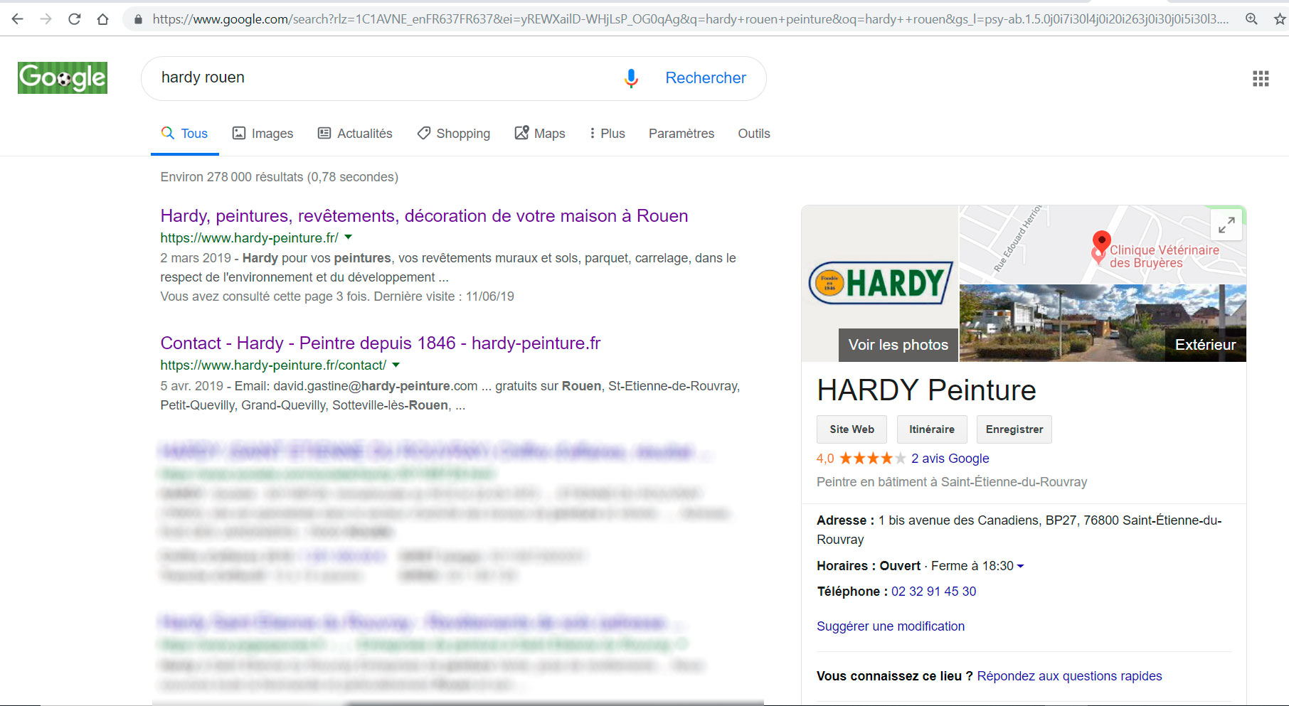Screen dimensions: 1289x706
Task: Click Téléphone label link
Action: pos(852,592)
